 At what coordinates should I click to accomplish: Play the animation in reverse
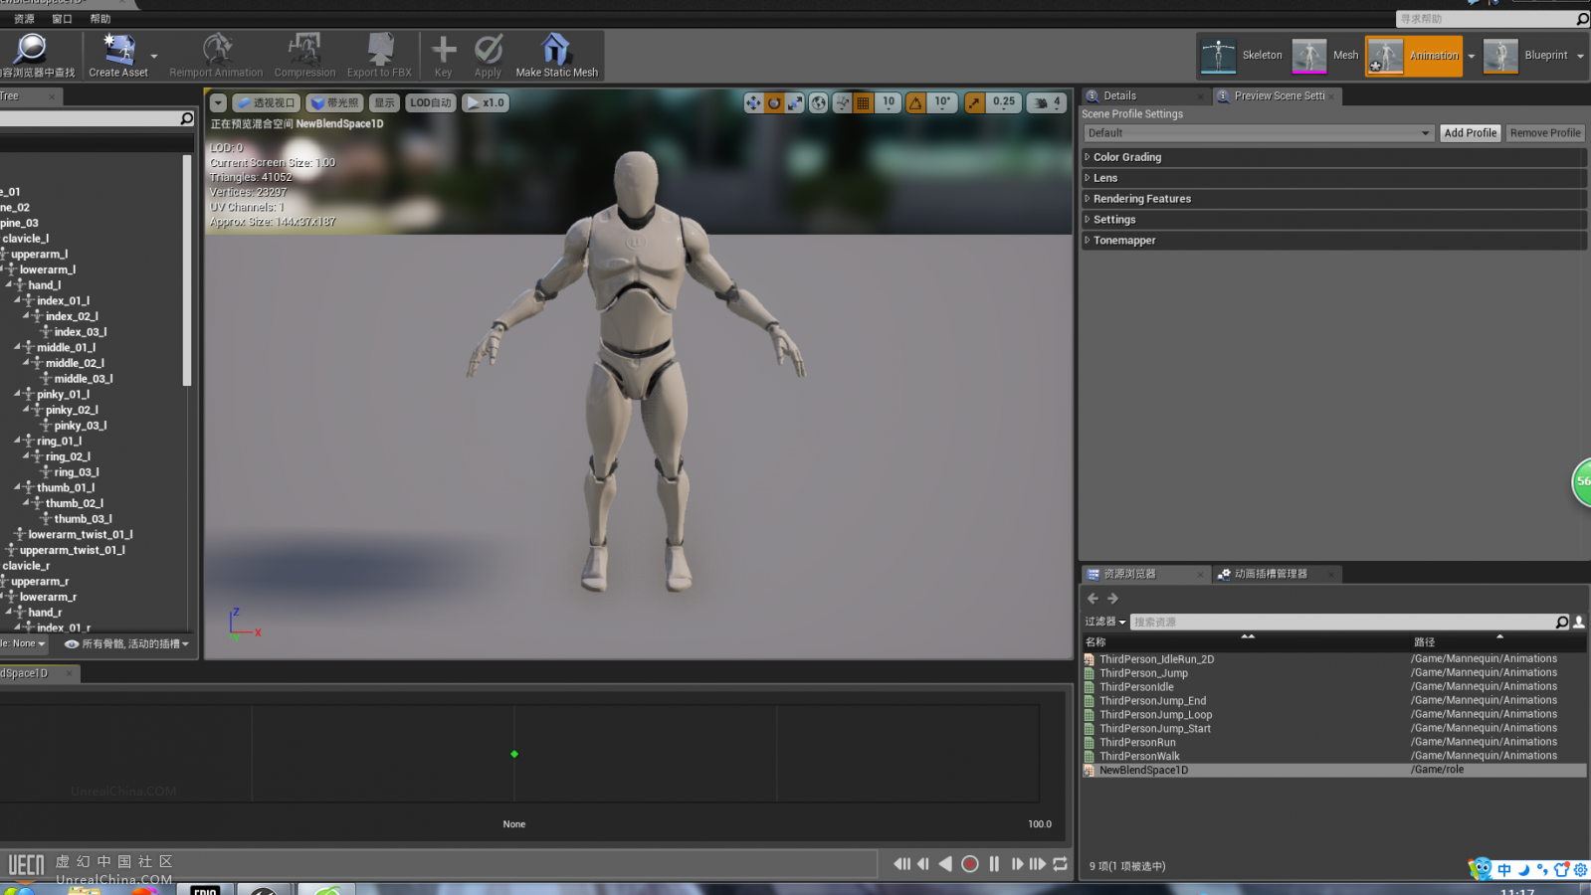[945, 864]
